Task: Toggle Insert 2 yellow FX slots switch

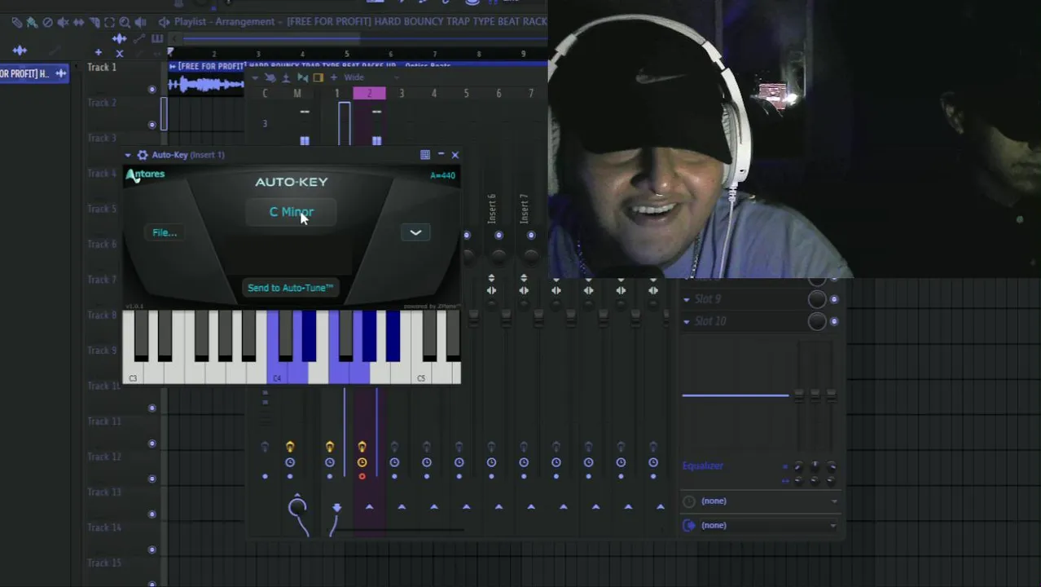Action: (362, 446)
